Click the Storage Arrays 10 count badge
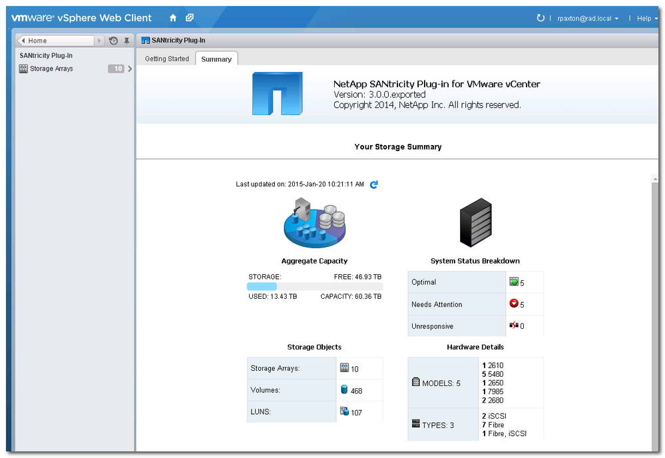Image resolution: width=665 pixels, height=458 pixels. [x=116, y=69]
